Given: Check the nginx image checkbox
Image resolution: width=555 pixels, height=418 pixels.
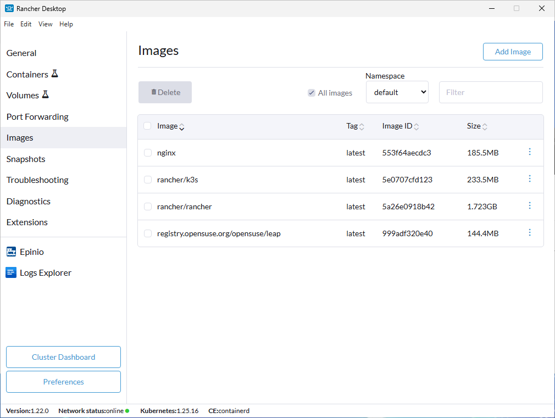Looking at the screenshot, I should [x=148, y=153].
